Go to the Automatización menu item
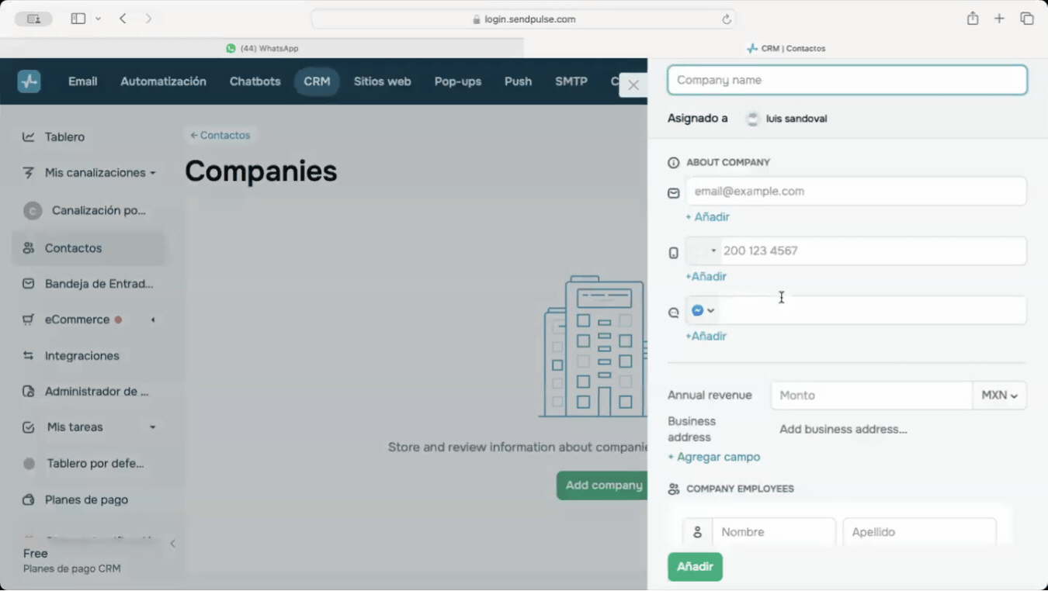This screenshot has width=1048, height=591. point(163,81)
